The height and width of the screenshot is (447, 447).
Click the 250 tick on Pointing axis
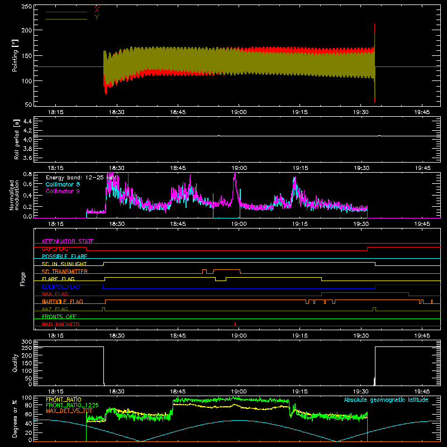pos(26,7)
